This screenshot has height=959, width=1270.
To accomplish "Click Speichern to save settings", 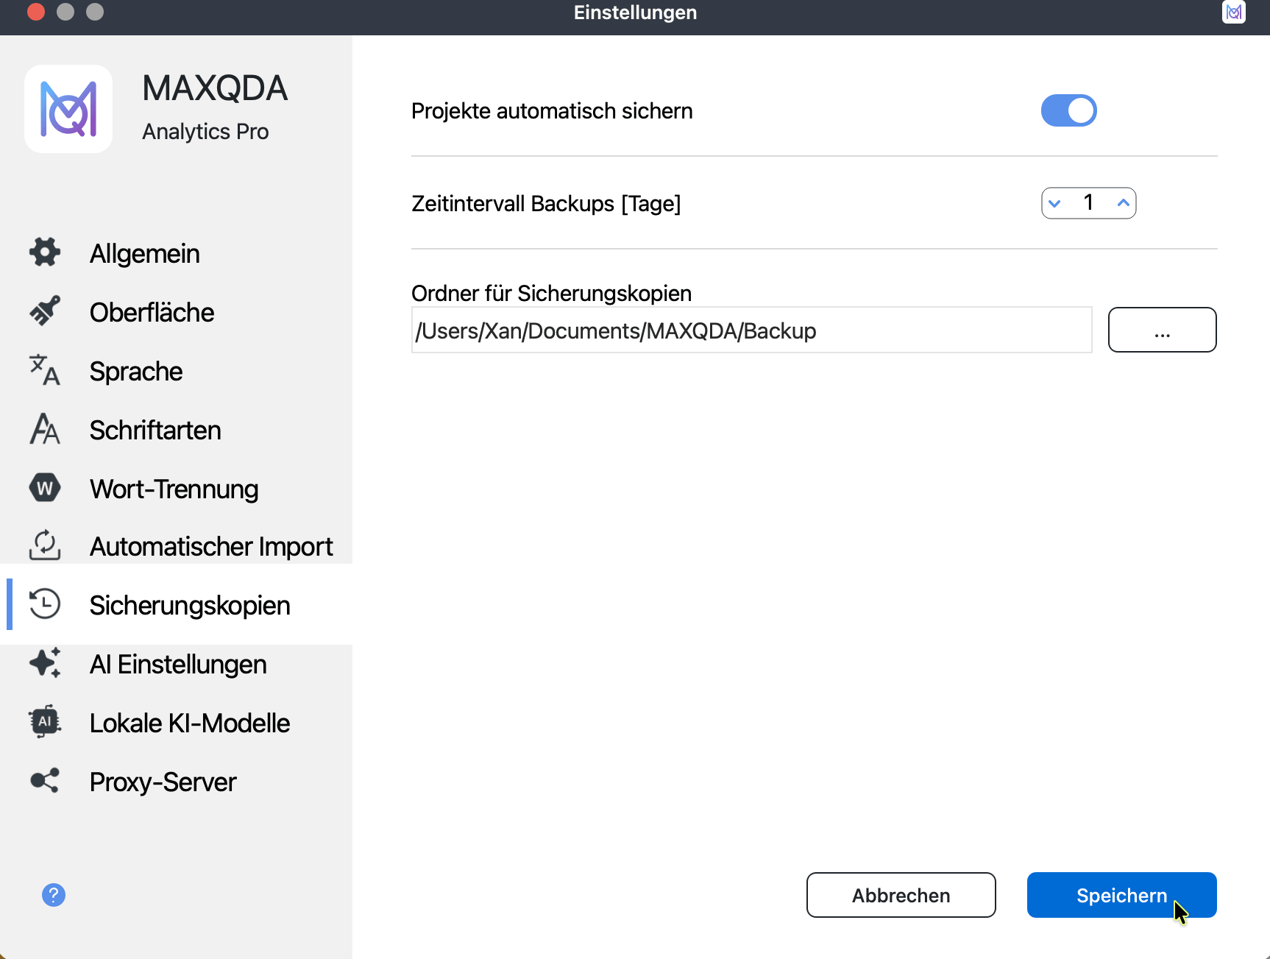I will (1121, 895).
